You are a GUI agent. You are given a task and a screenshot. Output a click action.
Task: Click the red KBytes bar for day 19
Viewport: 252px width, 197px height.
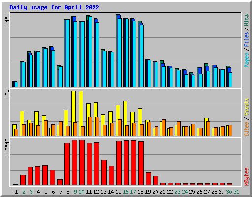(148, 179)
